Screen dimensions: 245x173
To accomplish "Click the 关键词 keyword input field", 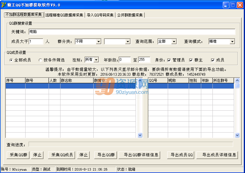I will point(132,32).
